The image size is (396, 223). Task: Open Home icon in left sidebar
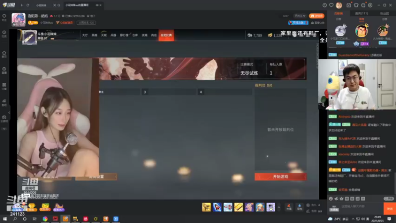click(4, 54)
